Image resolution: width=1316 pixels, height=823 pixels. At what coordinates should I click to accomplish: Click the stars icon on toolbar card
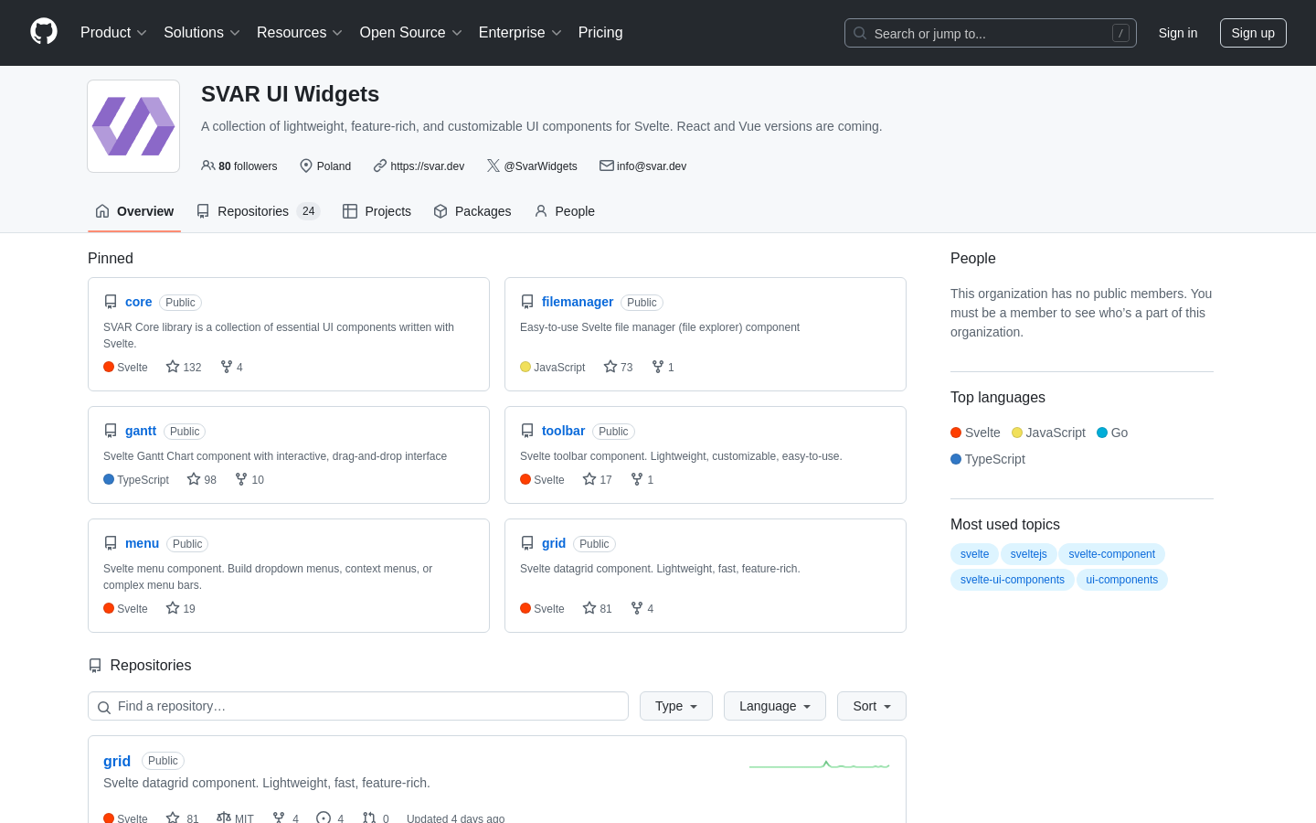point(589,479)
